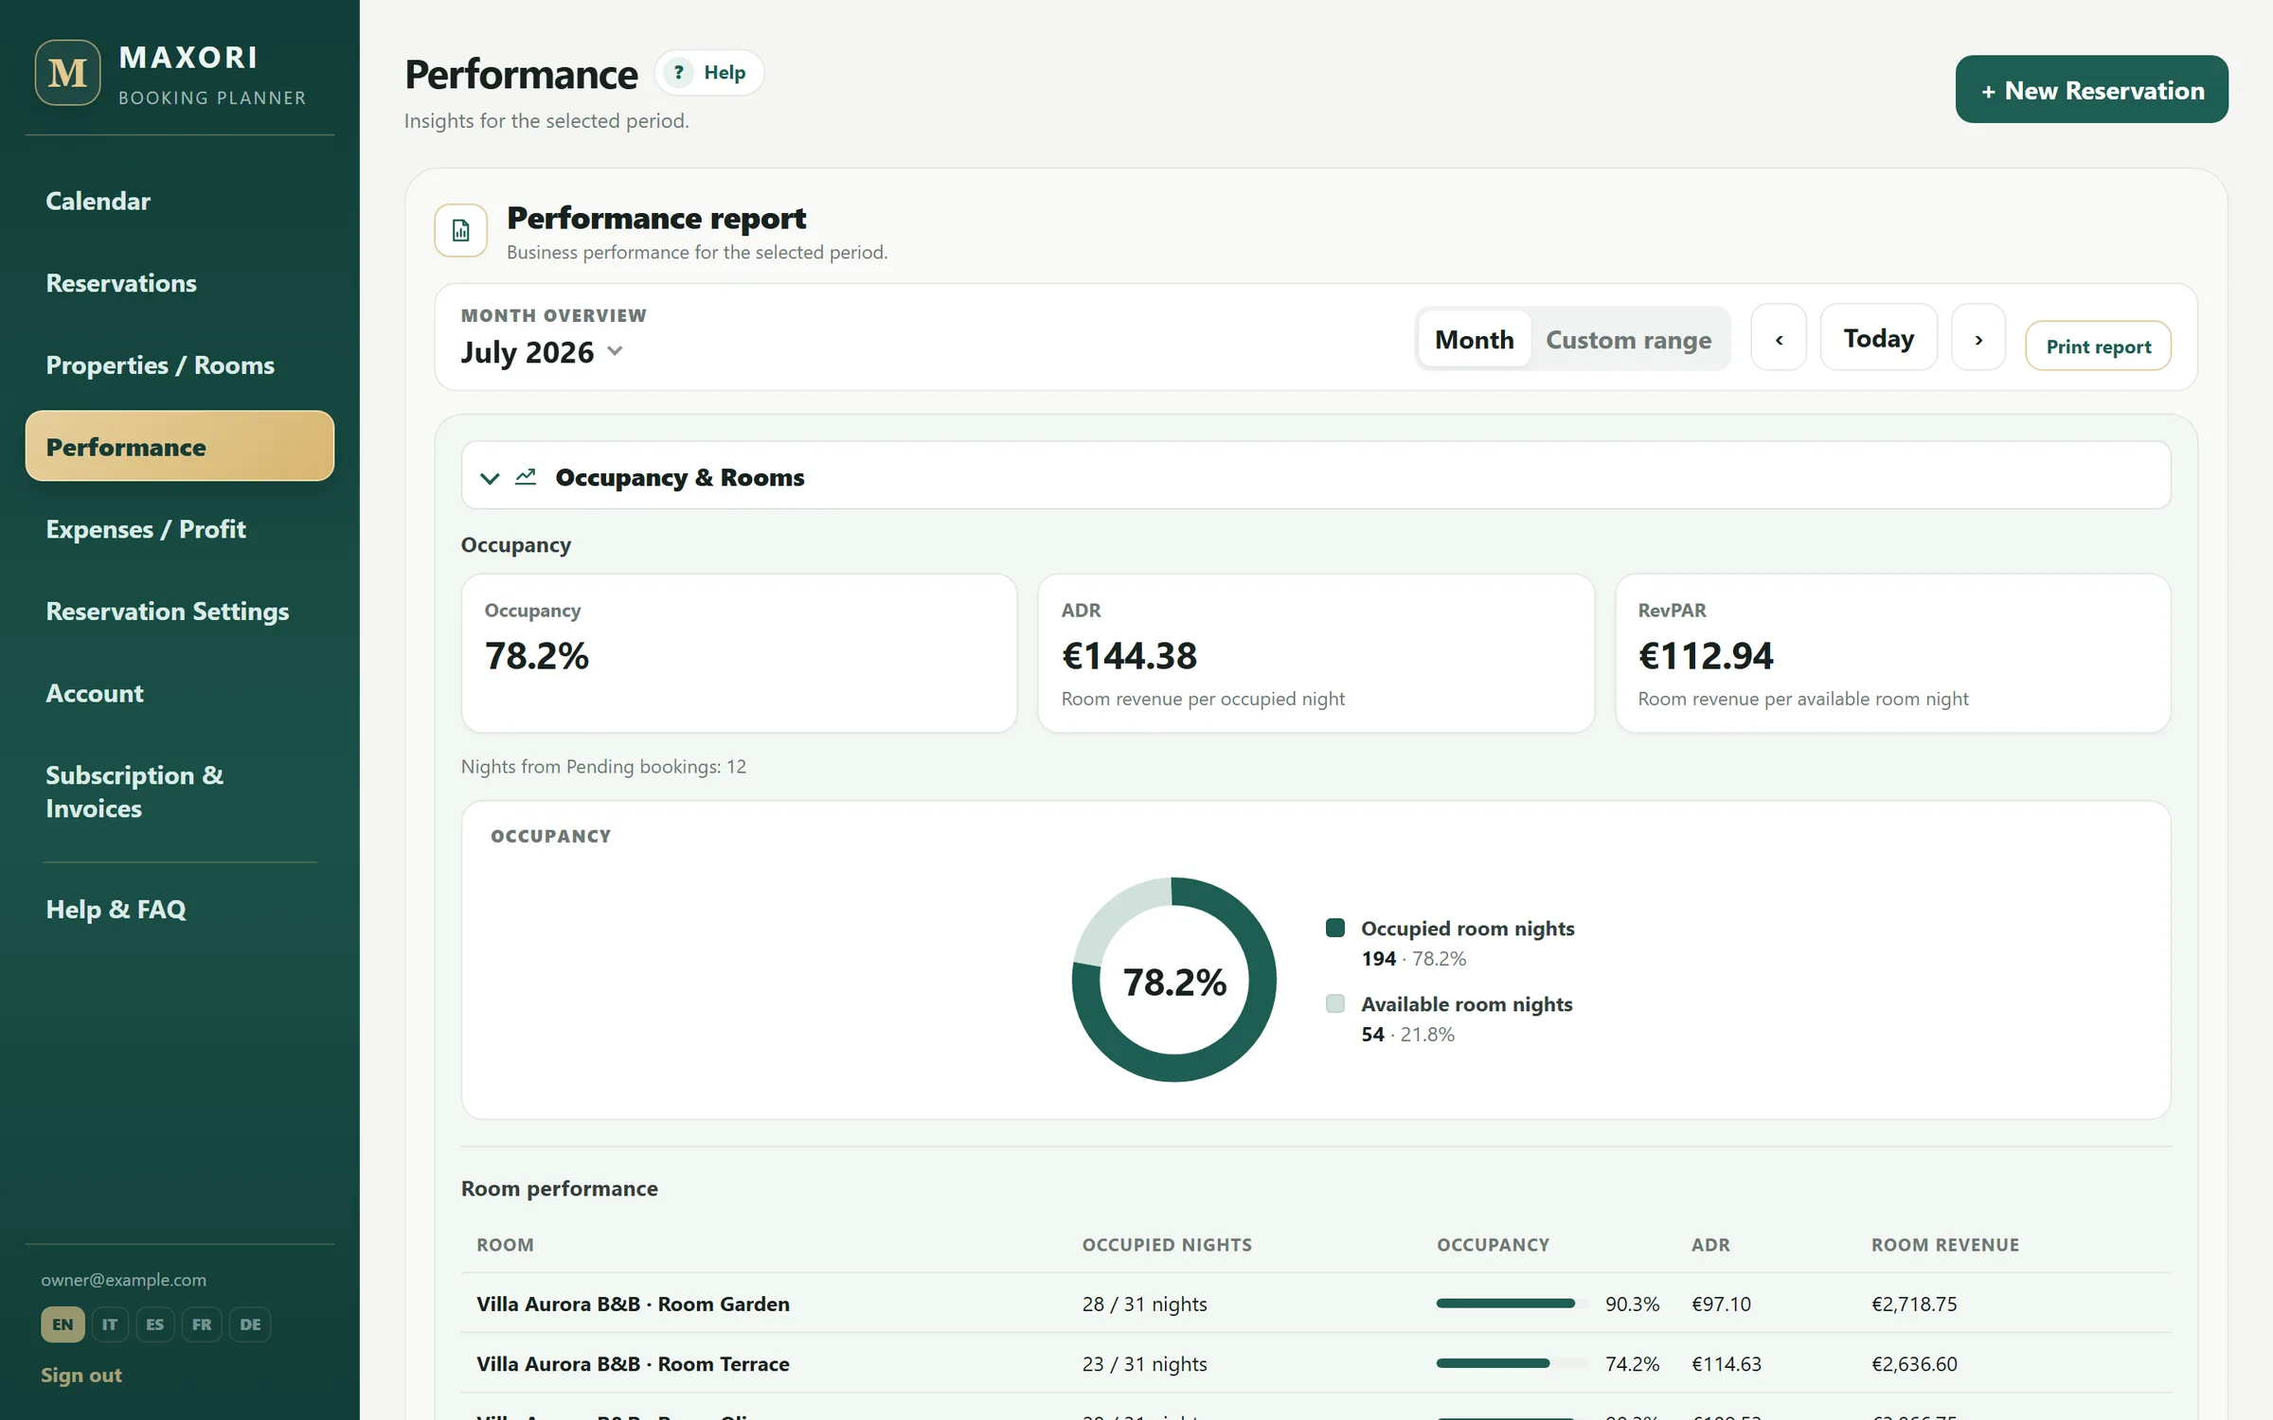2273x1420 pixels.
Task: Click the Occupied room nights legend swatch
Action: (x=1335, y=928)
